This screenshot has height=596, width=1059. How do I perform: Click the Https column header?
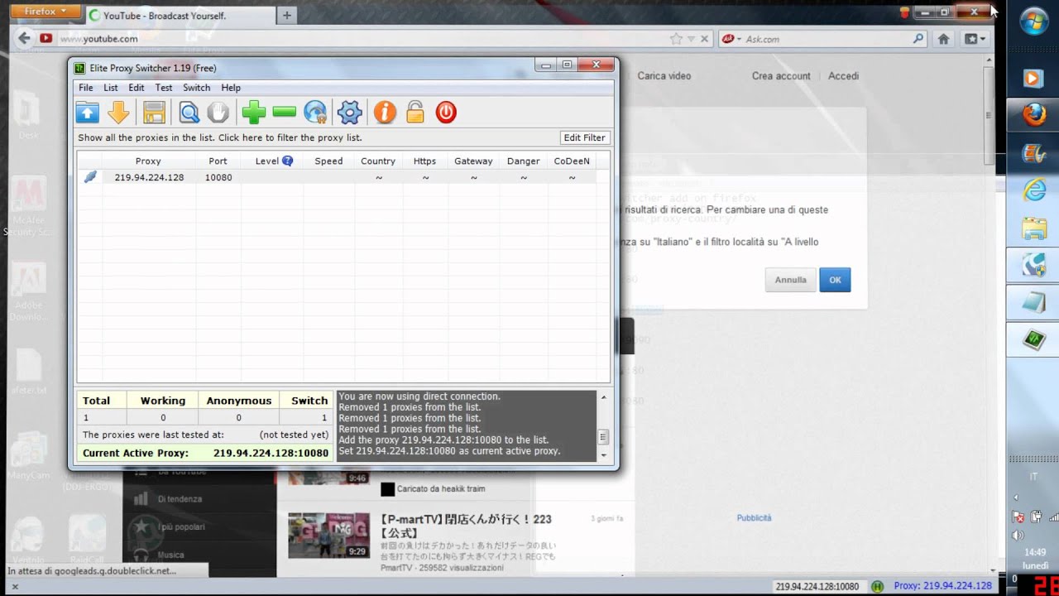[x=424, y=161]
